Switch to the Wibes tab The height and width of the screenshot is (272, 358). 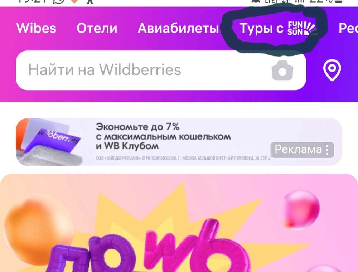pyautogui.click(x=36, y=28)
